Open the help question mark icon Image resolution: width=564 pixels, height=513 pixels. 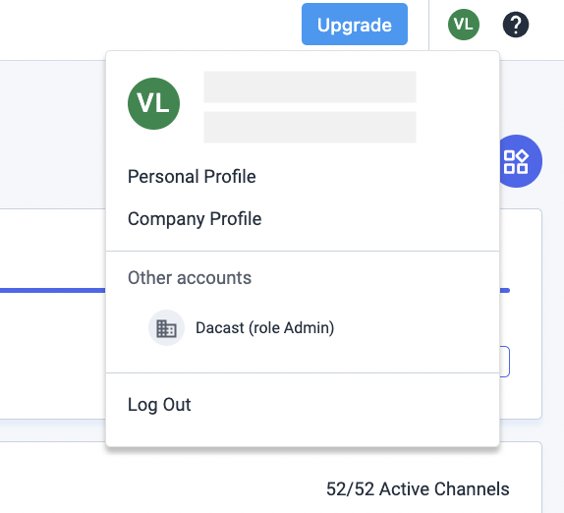coord(516,25)
